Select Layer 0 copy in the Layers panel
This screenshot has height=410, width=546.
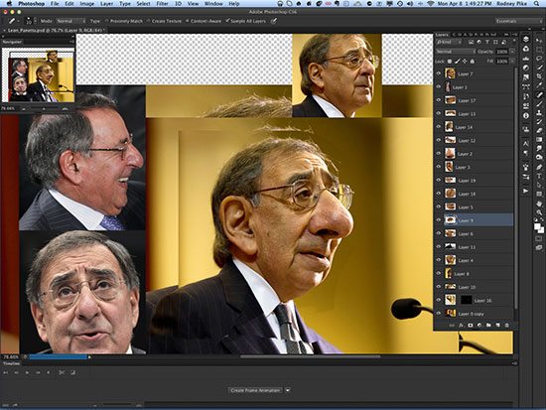(x=474, y=314)
